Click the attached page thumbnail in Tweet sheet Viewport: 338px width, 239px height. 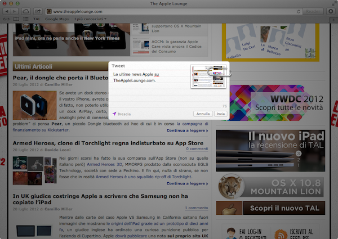(208, 76)
